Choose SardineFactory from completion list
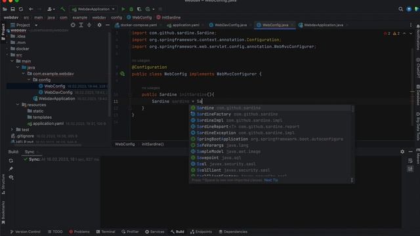 pos(270,114)
